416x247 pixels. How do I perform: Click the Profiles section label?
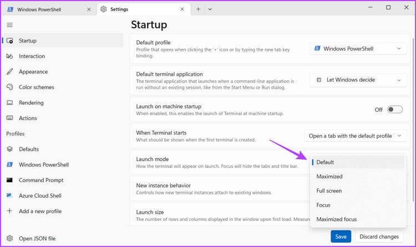pos(16,133)
